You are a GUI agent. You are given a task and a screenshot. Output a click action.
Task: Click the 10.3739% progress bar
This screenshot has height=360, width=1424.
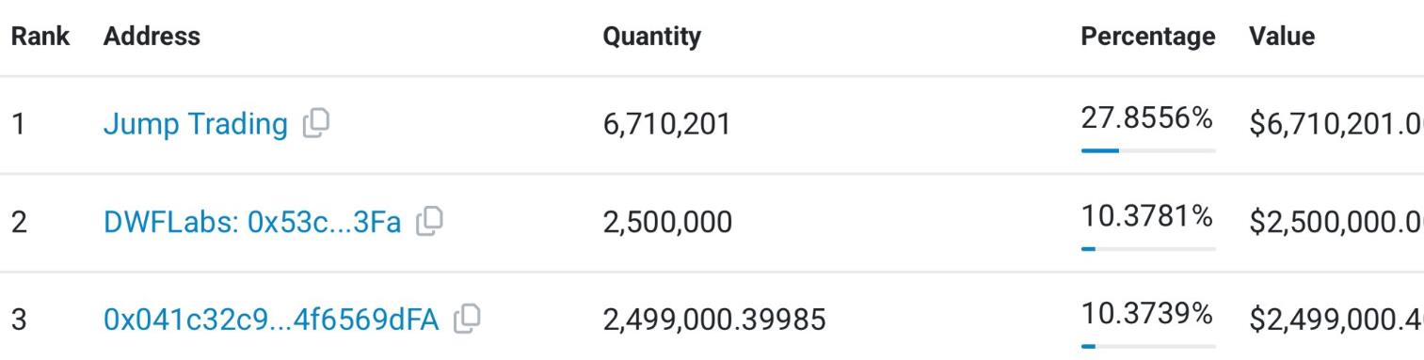pos(1149,346)
